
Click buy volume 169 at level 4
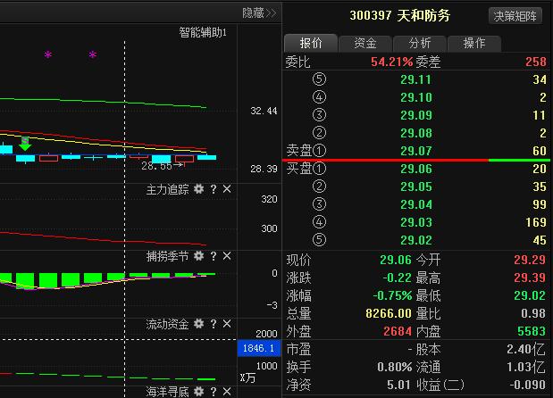(536, 222)
